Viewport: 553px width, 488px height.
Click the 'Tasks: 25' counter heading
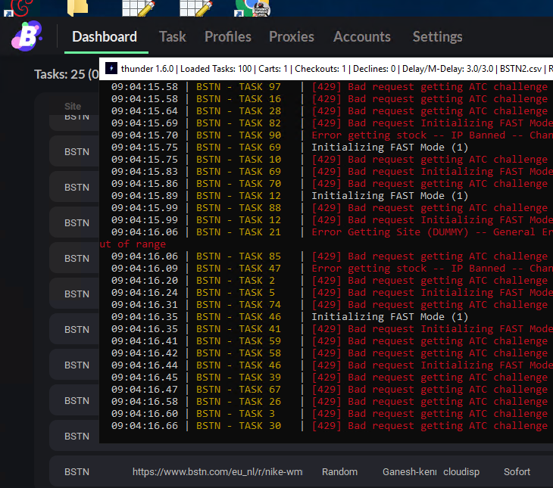click(67, 74)
